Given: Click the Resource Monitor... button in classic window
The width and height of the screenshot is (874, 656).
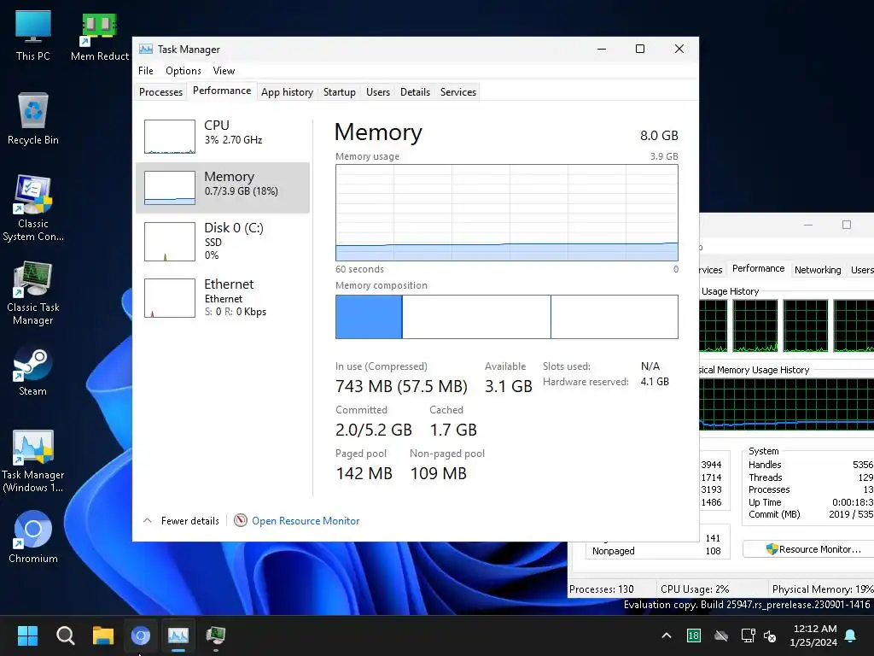Looking at the screenshot, I should pyautogui.click(x=813, y=549).
